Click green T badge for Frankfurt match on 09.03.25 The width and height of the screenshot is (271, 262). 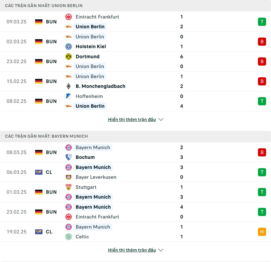pyautogui.click(x=262, y=22)
